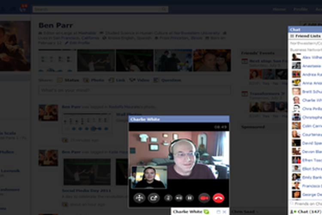322x215 pixels.
Task: Click the microphone button in call controls
Action: [168, 198]
